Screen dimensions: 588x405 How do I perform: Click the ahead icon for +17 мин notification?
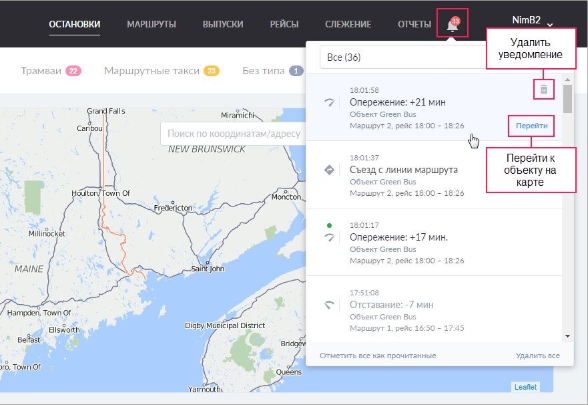(x=329, y=237)
